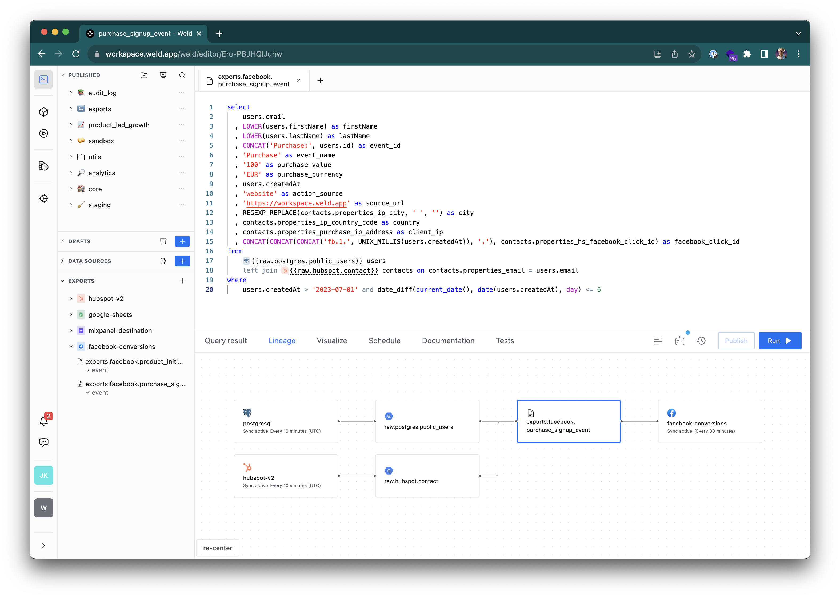The image size is (840, 598).
Task: Open archive icon beside Drafts
Action: 163,242
